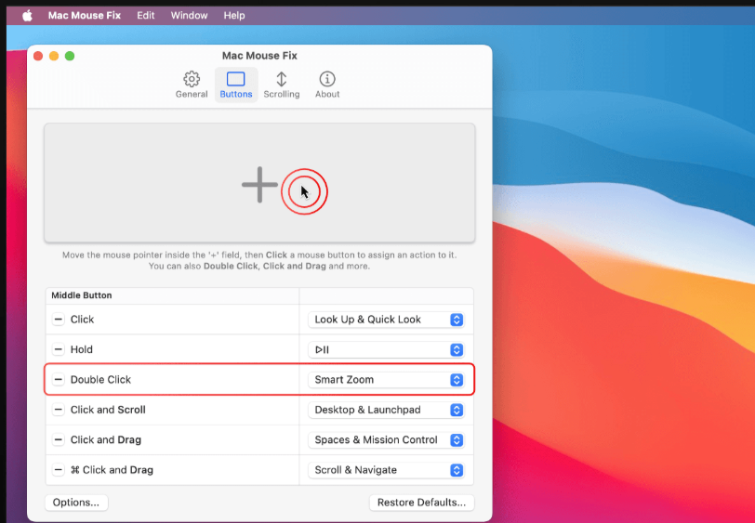Close the Mac Mouse Fix window
The image size is (755, 523).
pyautogui.click(x=38, y=56)
